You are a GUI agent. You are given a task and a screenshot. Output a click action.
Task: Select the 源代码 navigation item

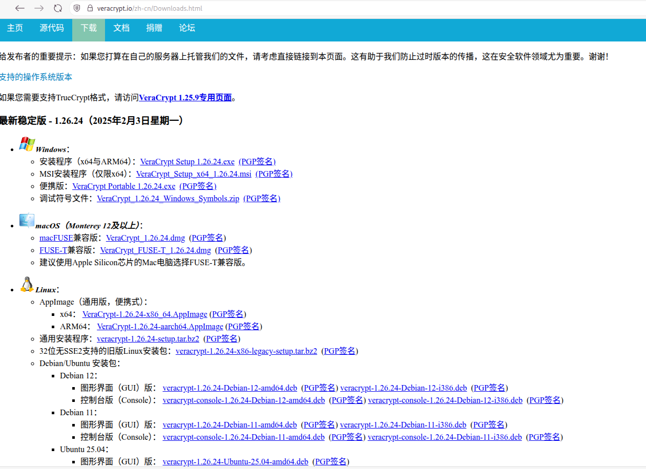click(51, 28)
